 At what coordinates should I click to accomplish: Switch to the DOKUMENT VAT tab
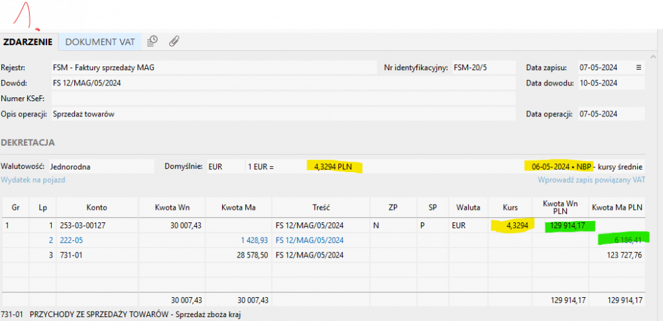(100, 42)
